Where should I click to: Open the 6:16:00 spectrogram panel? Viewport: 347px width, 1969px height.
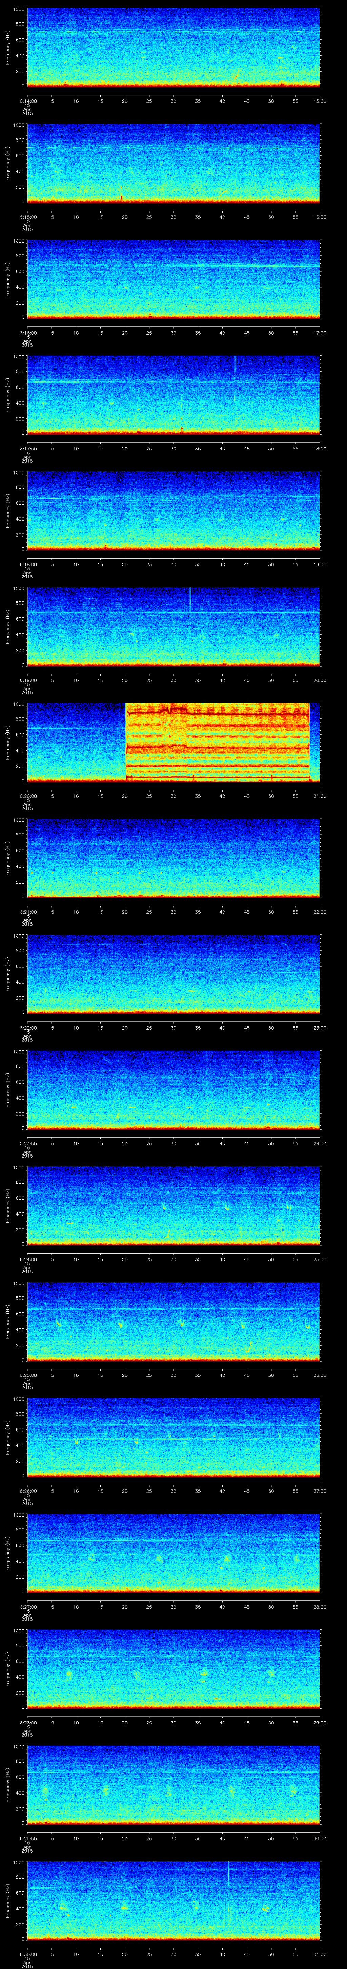coord(173,279)
